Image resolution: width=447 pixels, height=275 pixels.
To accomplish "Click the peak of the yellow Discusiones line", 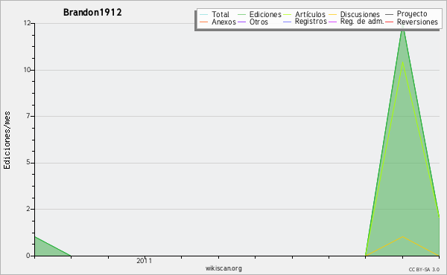I will click(402, 236).
